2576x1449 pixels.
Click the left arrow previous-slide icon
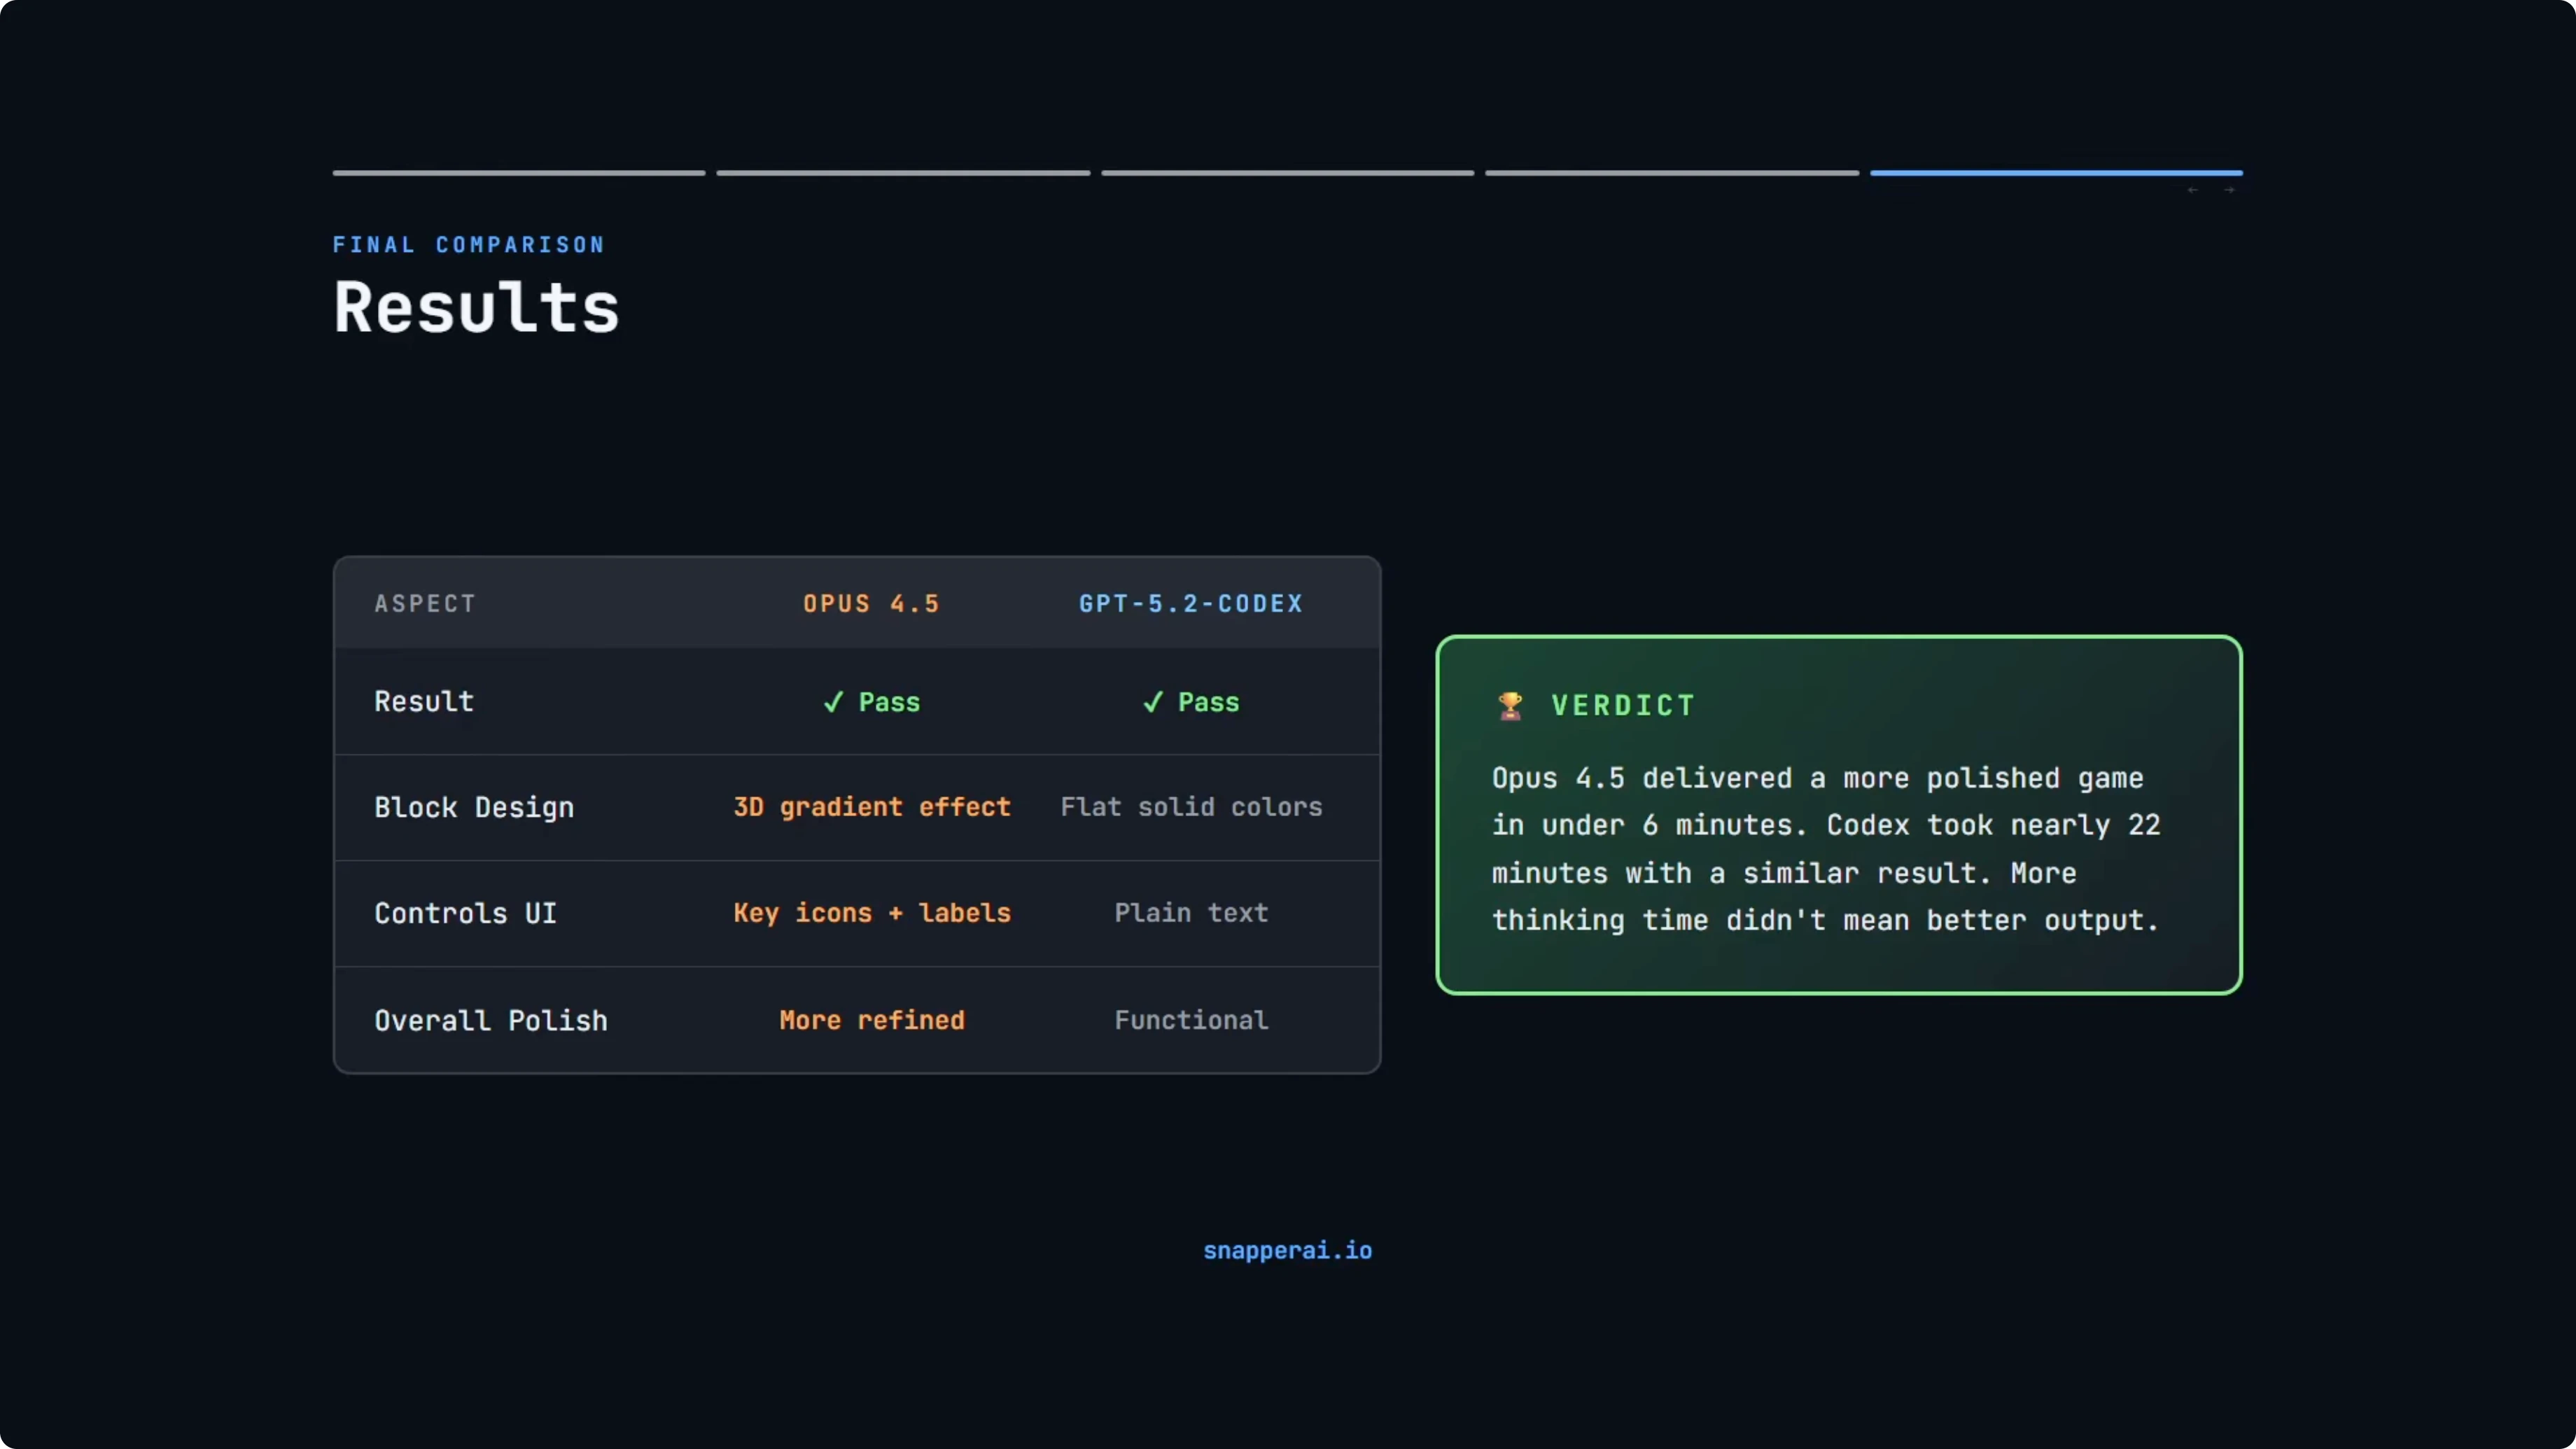coord(2192,190)
